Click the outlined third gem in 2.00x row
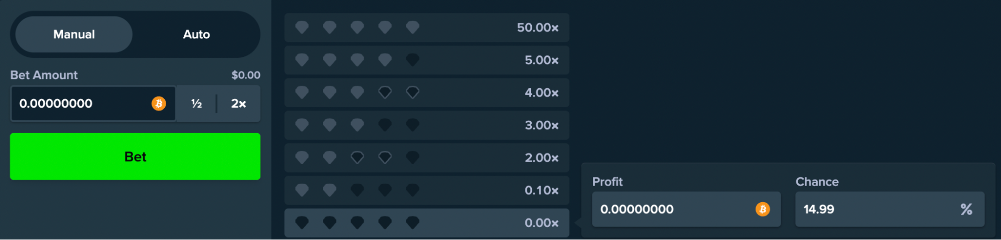Screen dimensions: 1001x240 tap(357, 158)
